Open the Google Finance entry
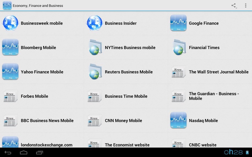 204,23
